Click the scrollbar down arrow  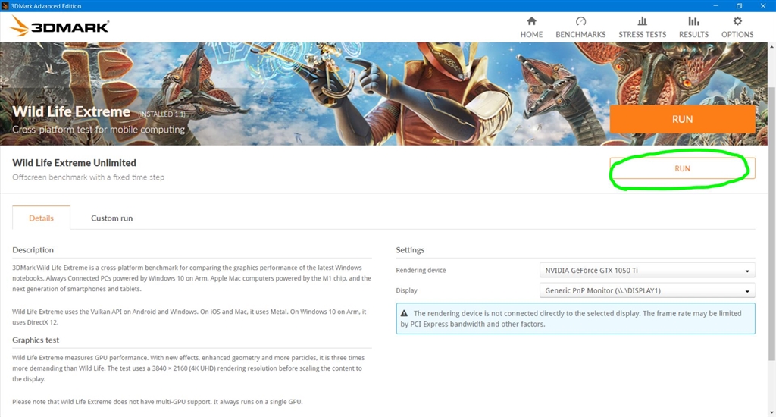(x=771, y=412)
